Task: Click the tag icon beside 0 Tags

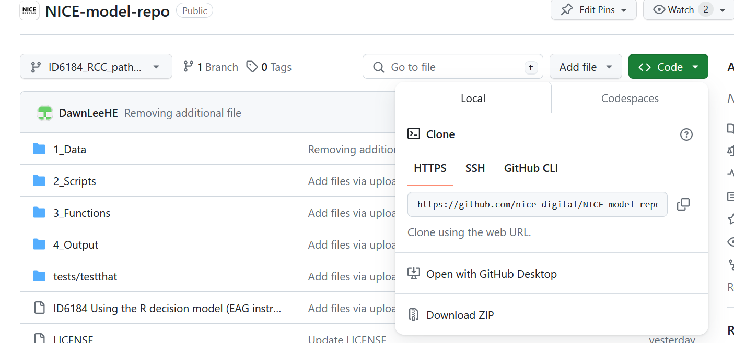Action: [252, 66]
